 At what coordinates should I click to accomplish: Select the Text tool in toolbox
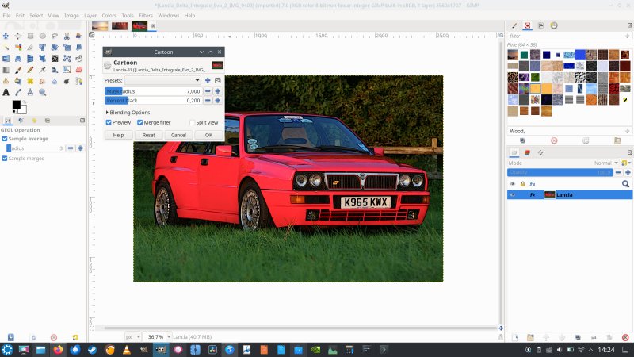click(6, 92)
